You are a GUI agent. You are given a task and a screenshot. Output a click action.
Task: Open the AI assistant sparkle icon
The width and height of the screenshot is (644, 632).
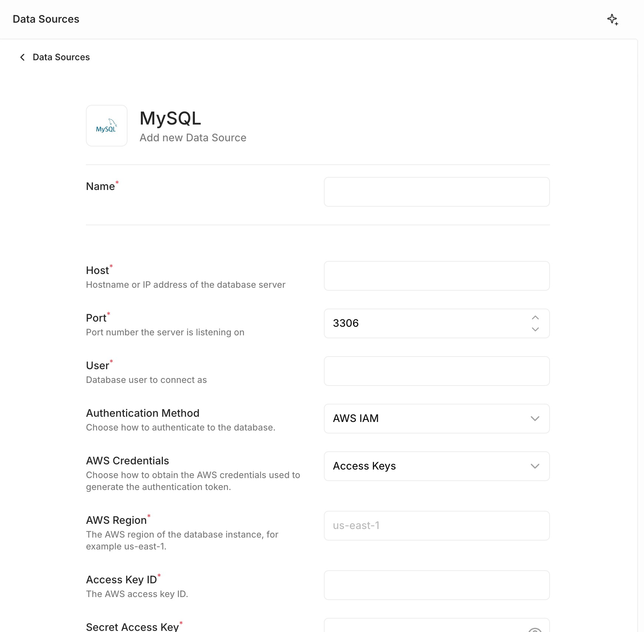612,19
